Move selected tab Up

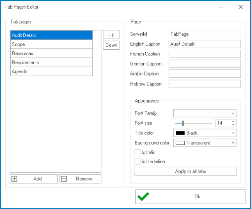pos(111,34)
